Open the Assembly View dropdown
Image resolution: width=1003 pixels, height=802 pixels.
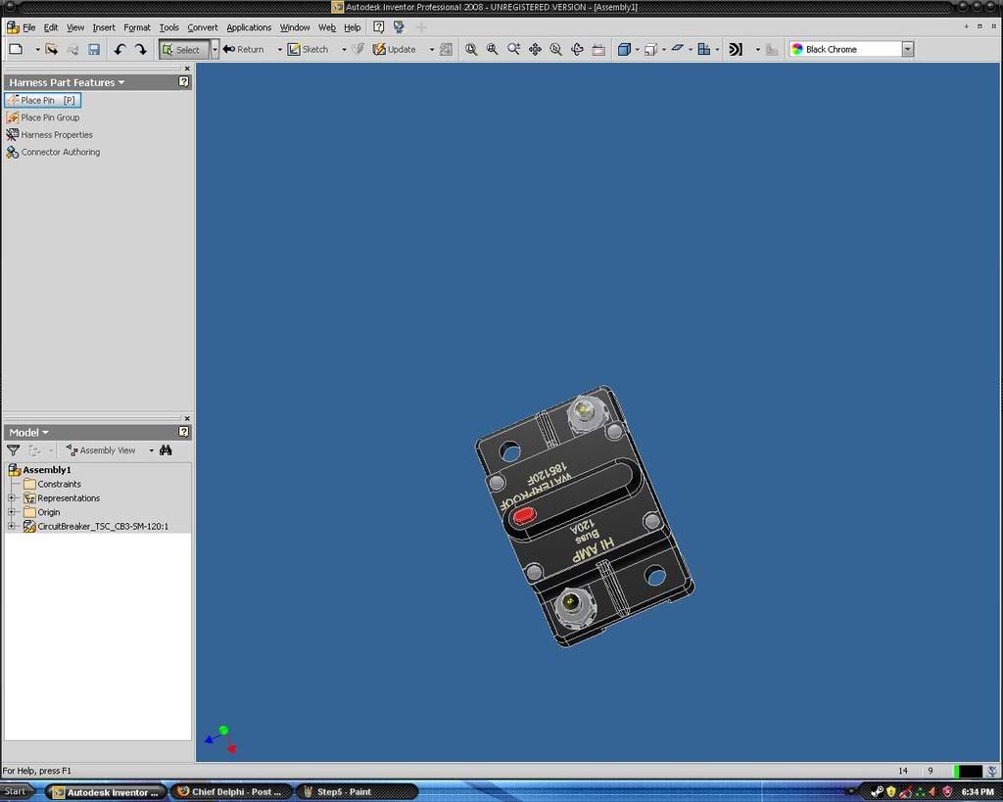pyautogui.click(x=151, y=450)
